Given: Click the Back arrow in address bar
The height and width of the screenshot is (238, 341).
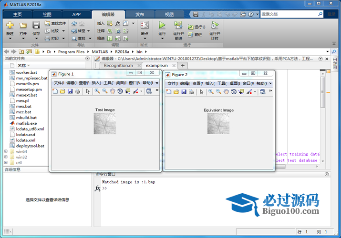Looking at the screenshot, I should pyautogui.click(x=7, y=51).
